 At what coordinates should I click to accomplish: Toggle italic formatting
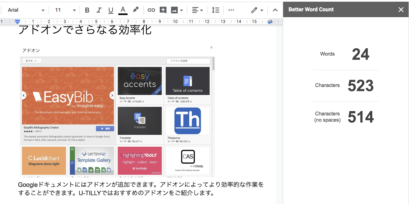coord(99,10)
